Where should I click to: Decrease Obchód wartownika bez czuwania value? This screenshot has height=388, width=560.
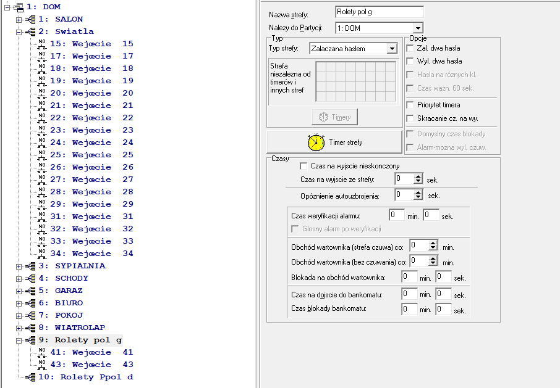(x=433, y=263)
